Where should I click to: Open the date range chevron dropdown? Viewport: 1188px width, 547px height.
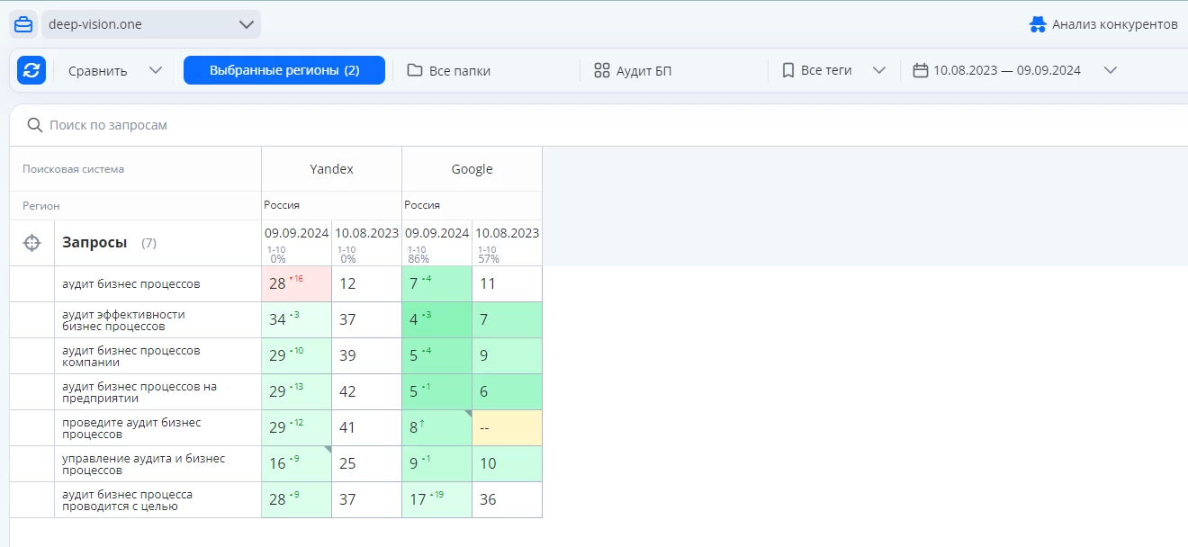(x=1111, y=70)
